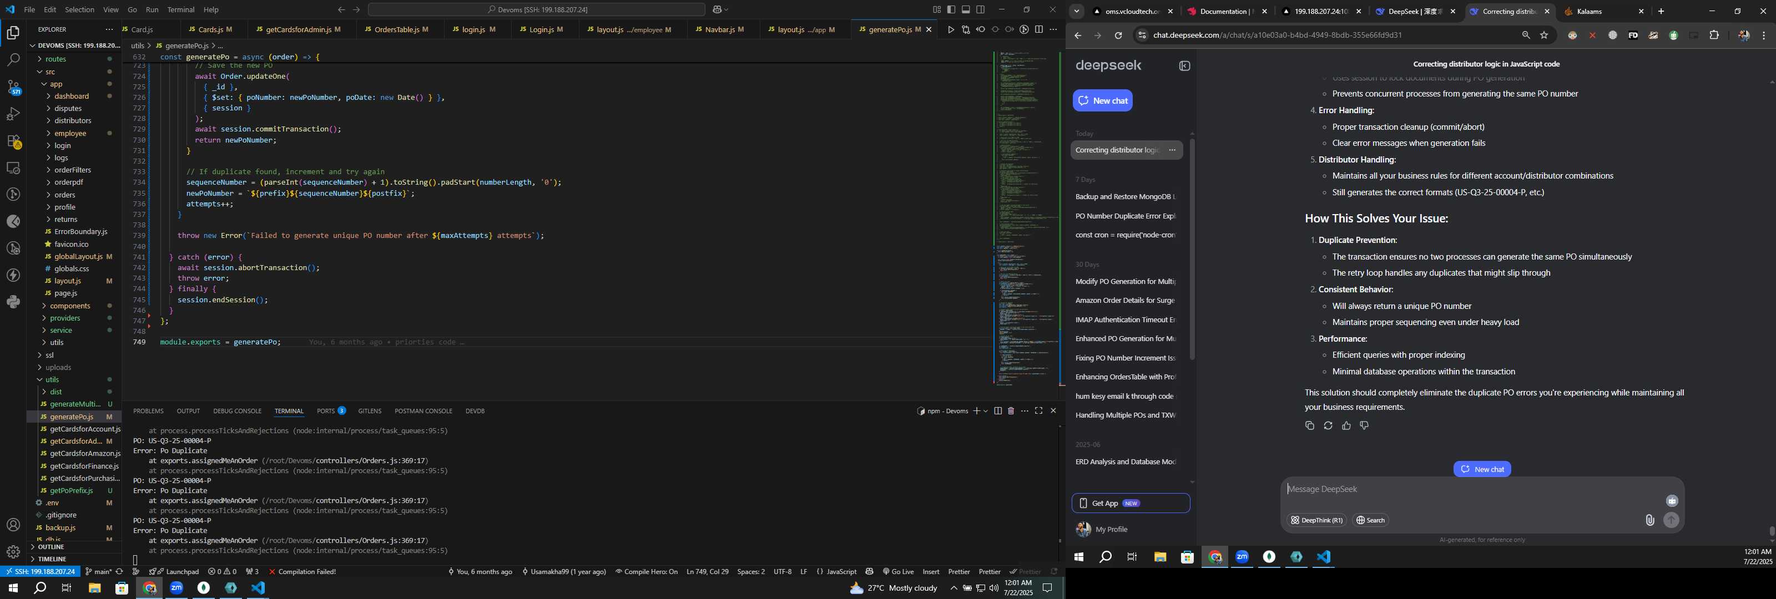
Task: Open Extensions view with warning badge
Action: coord(13,141)
